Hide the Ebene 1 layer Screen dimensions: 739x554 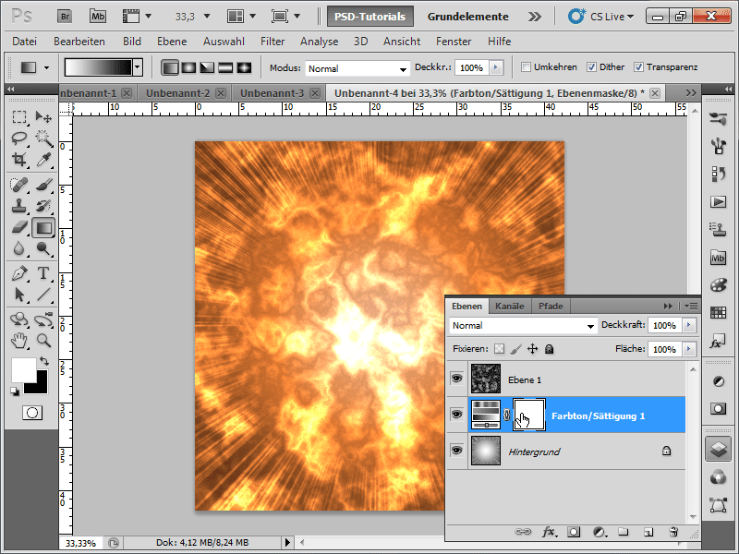tap(456, 379)
